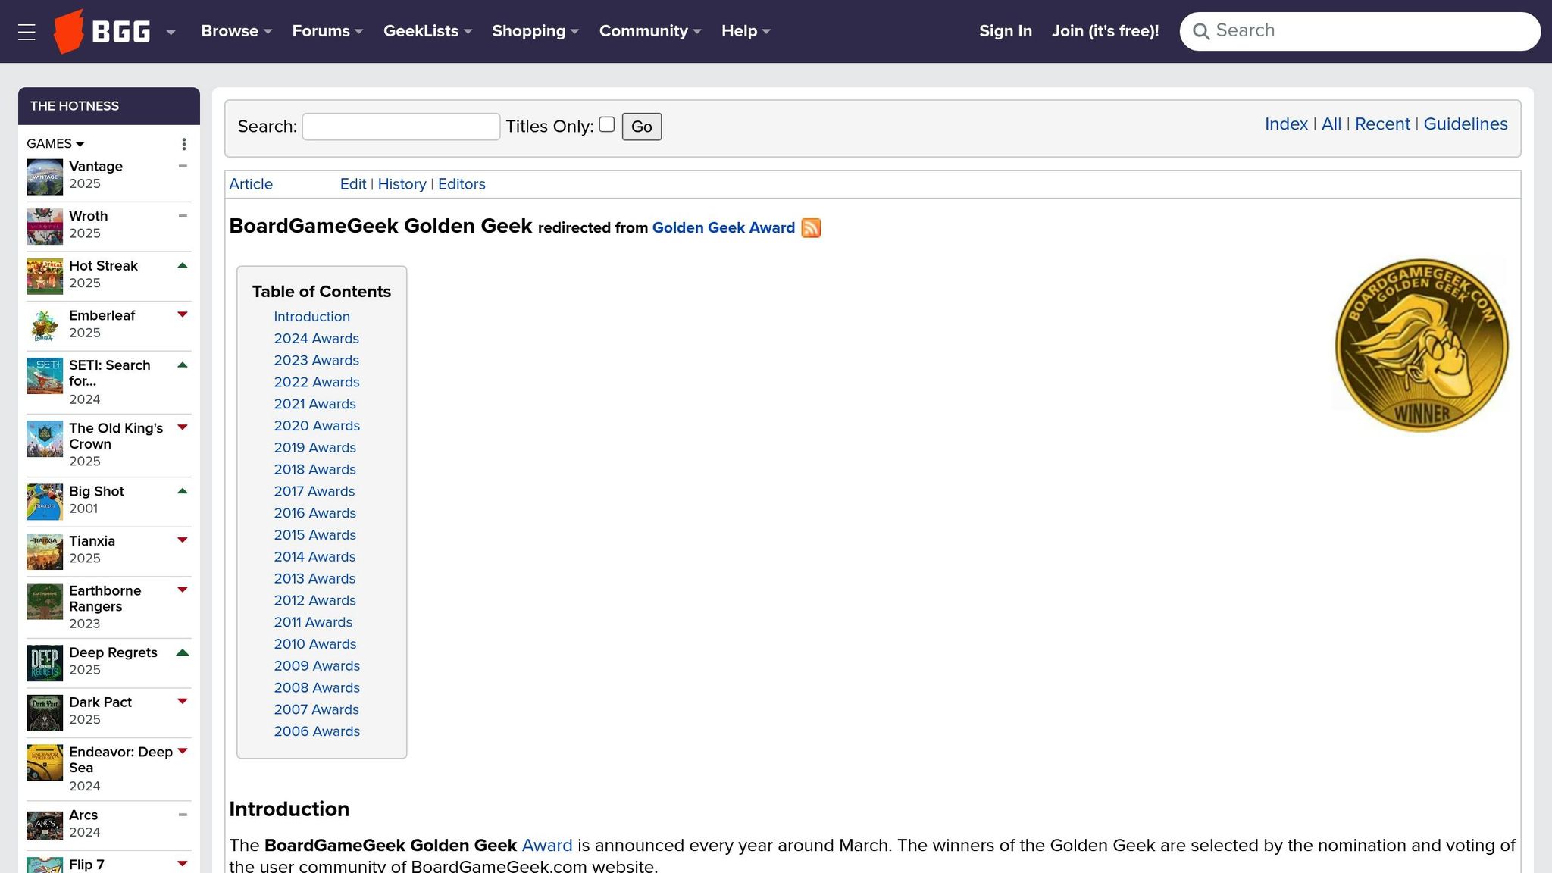Image resolution: width=1552 pixels, height=873 pixels.
Task: Jump to 2024 Awards section
Action: [316, 339]
